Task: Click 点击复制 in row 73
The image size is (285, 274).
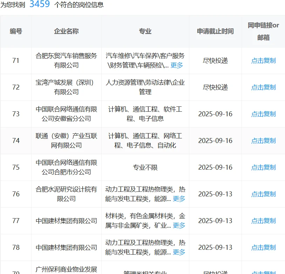Action: tap(263, 114)
